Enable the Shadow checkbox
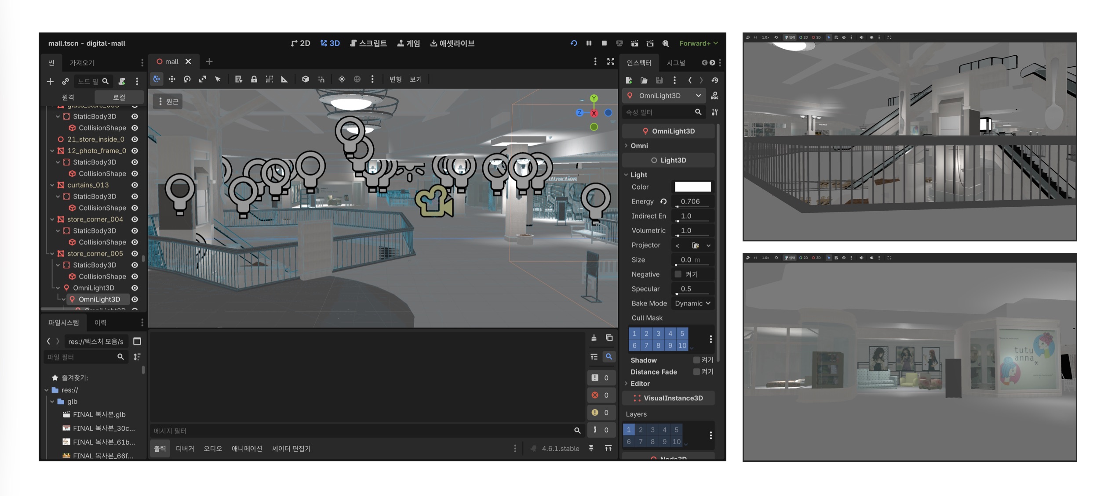This screenshot has width=1115, height=496. tap(696, 360)
